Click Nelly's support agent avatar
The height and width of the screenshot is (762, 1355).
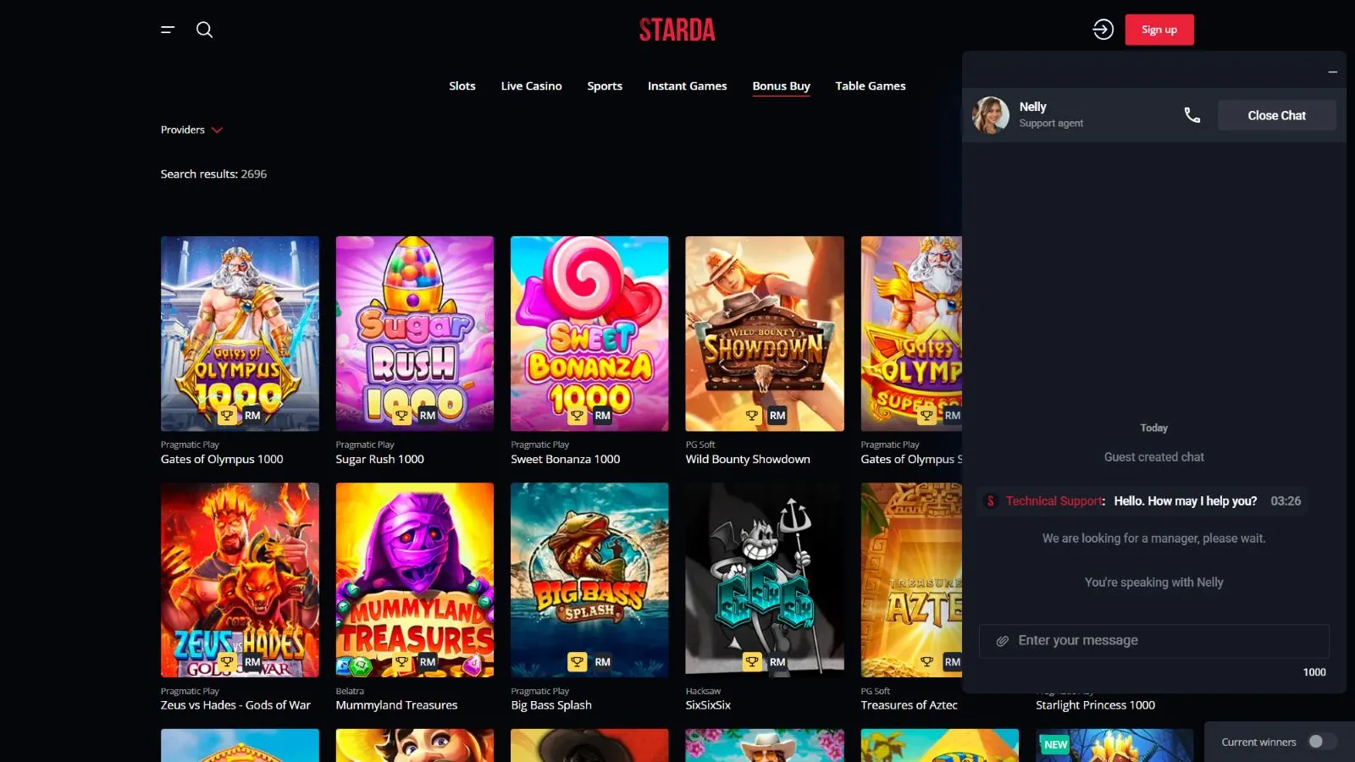click(991, 115)
